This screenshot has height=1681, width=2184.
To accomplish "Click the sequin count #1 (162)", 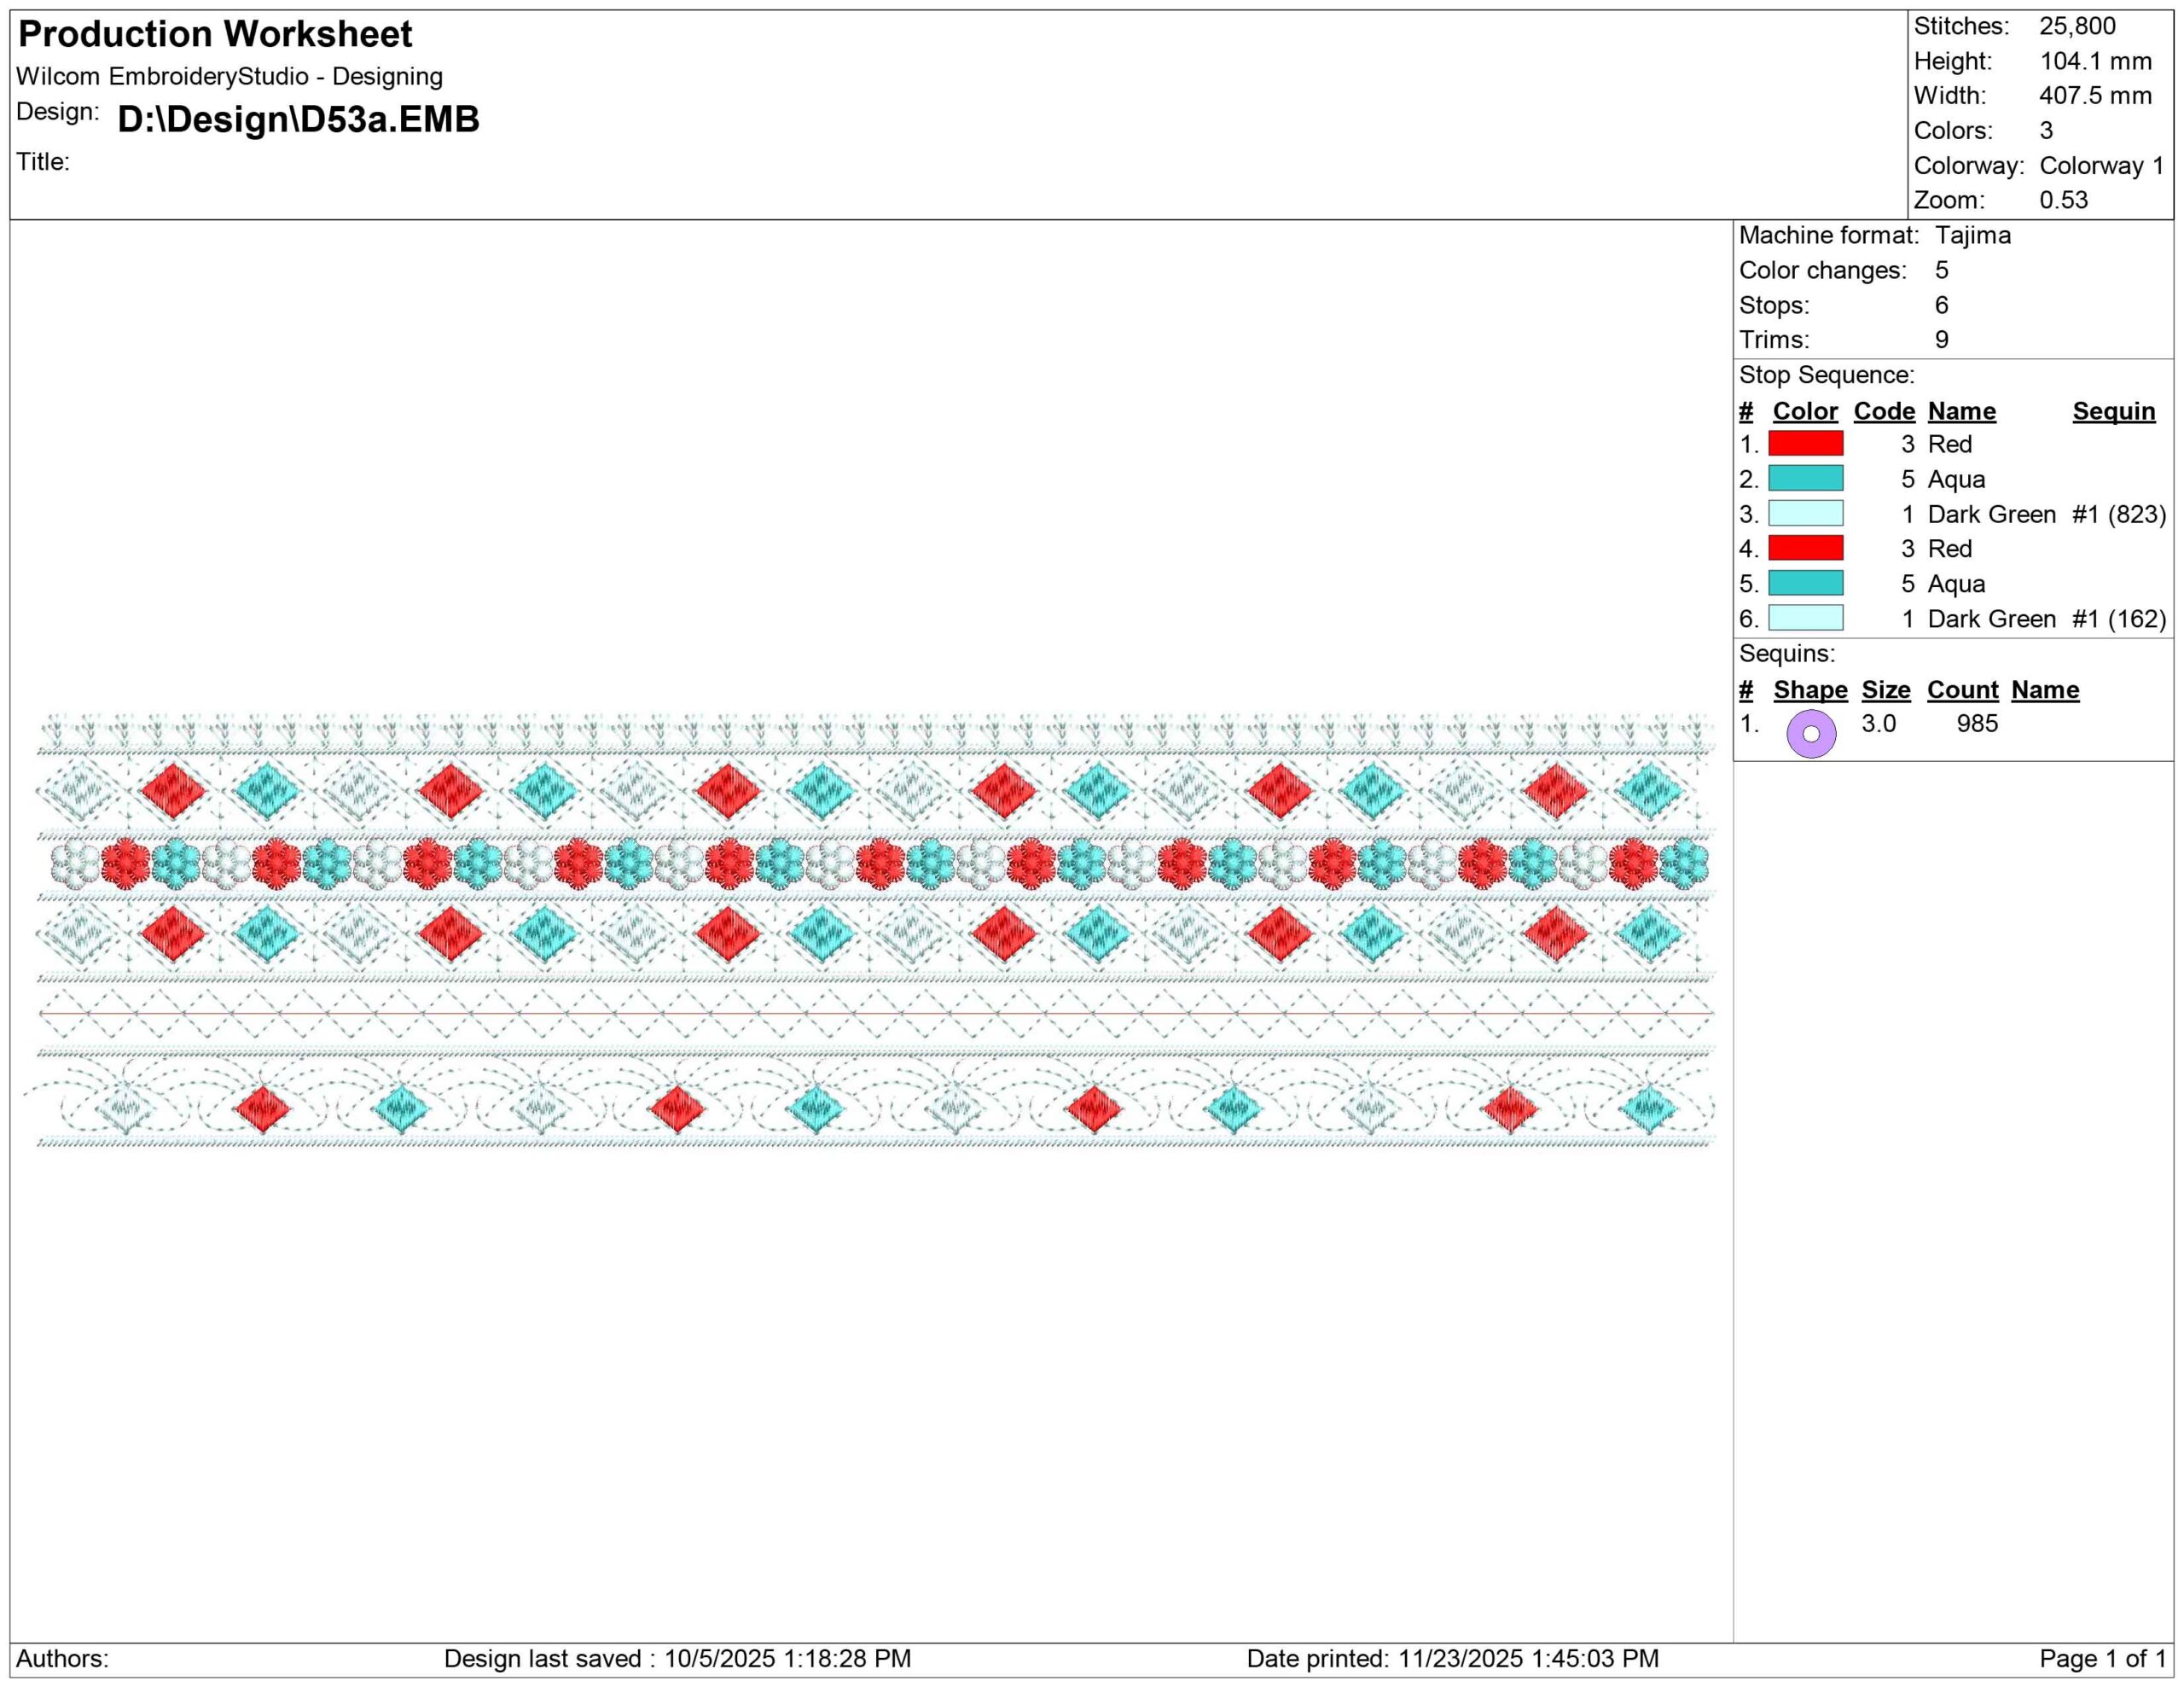I will [2118, 619].
